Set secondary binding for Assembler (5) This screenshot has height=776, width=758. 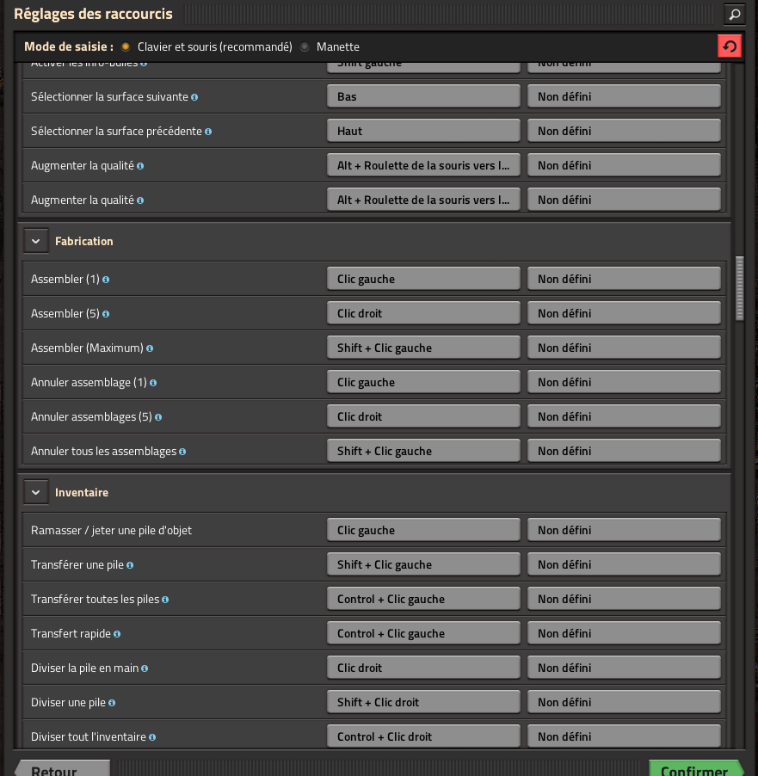click(x=623, y=313)
